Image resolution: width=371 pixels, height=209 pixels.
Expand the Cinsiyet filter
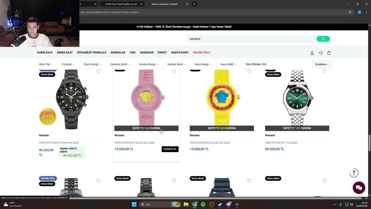(68, 64)
